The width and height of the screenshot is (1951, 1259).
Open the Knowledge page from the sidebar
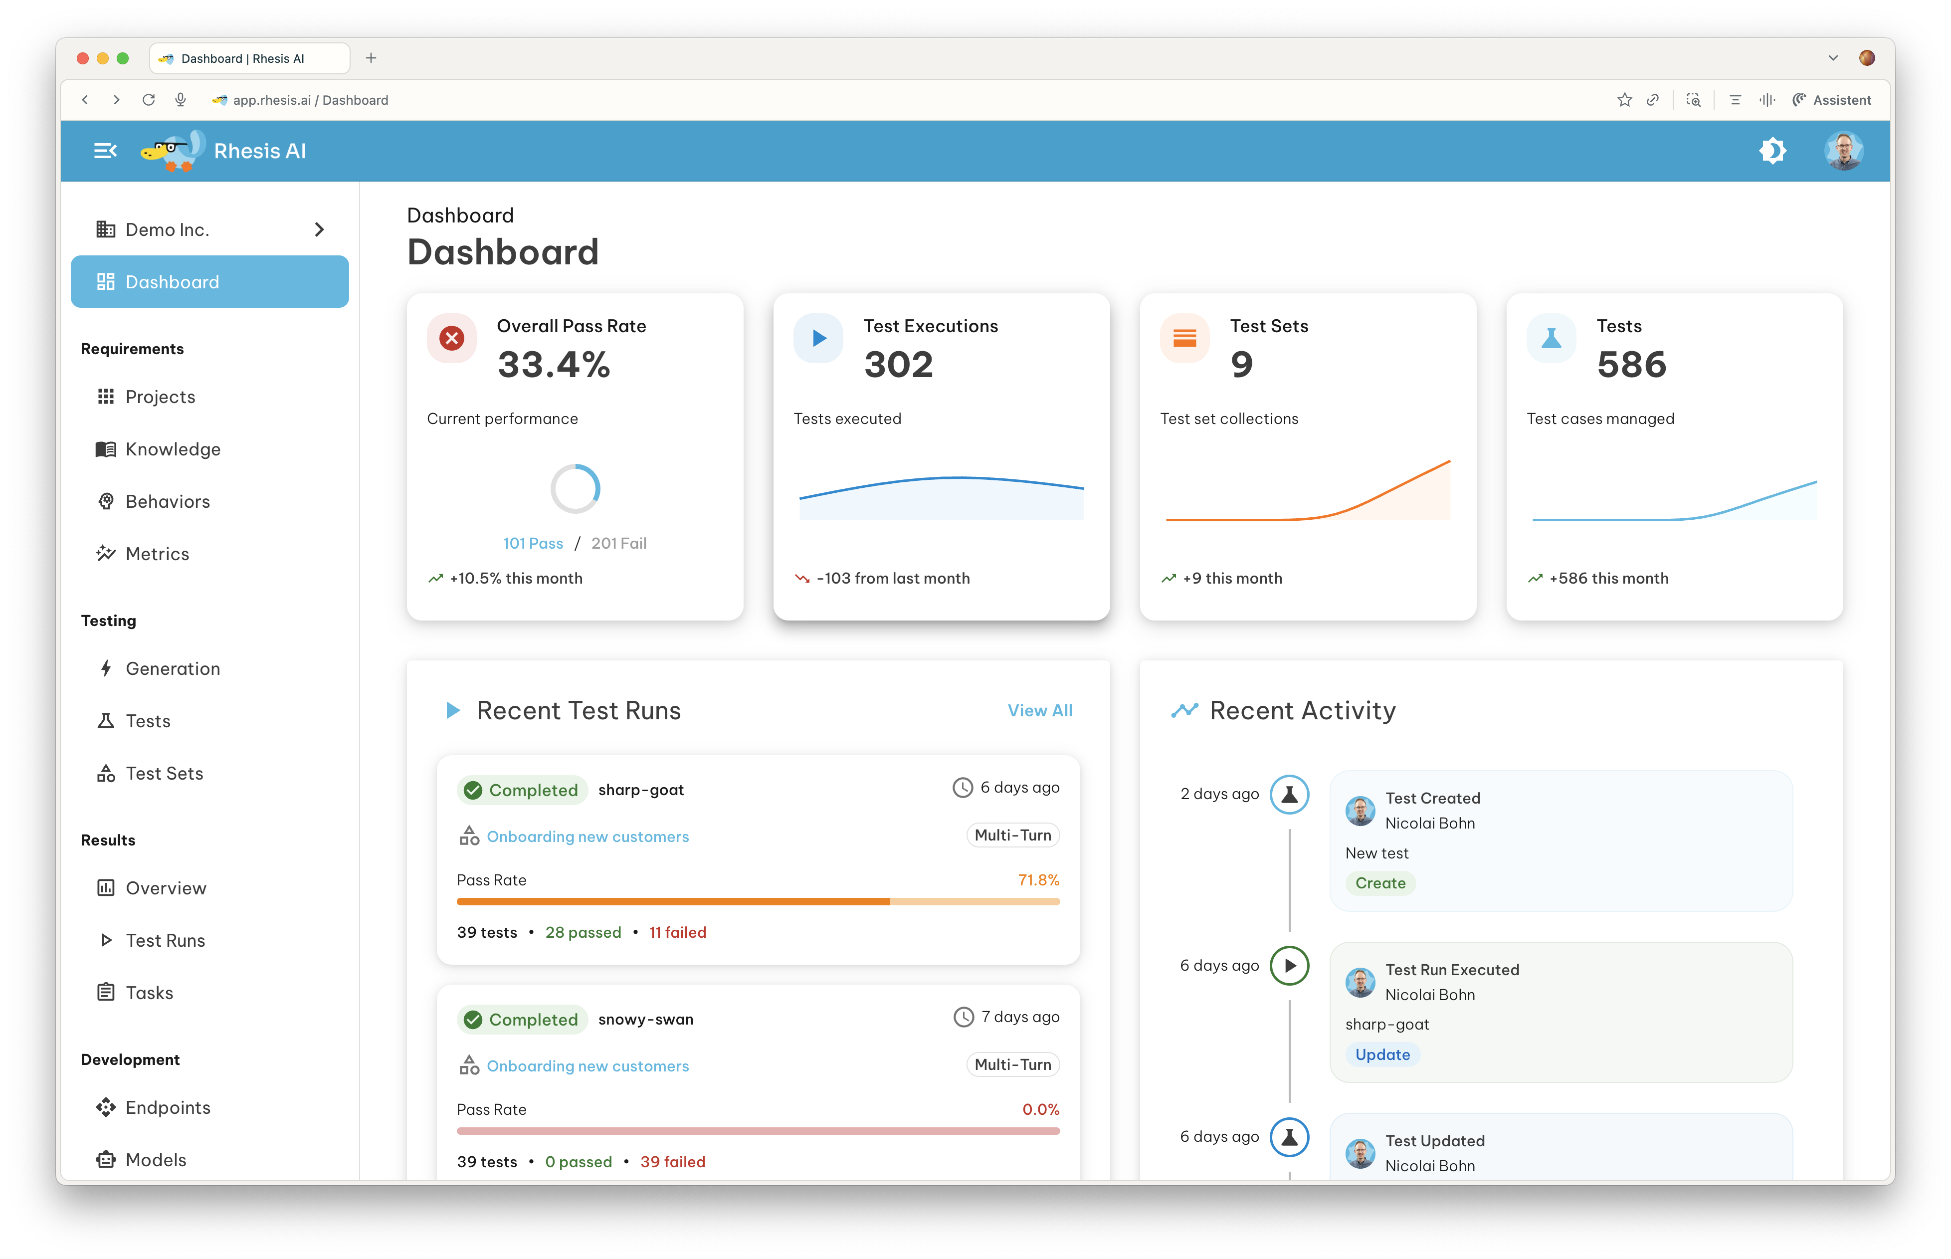click(173, 449)
